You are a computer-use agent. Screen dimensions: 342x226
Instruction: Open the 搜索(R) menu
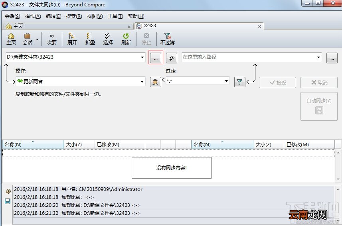tap(74, 16)
